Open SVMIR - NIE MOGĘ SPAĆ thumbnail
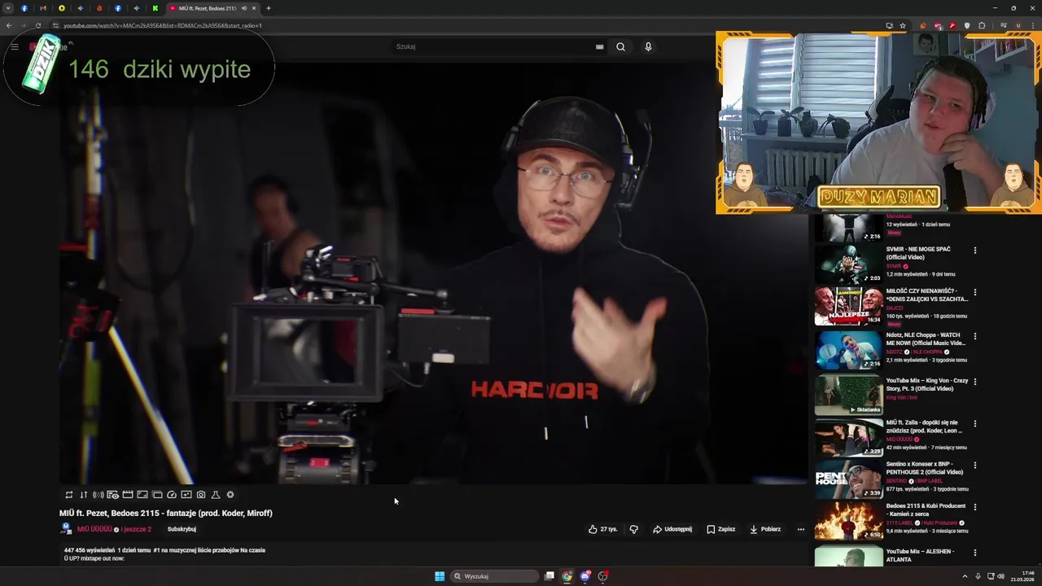The width and height of the screenshot is (1042, 586). (848, 263)
